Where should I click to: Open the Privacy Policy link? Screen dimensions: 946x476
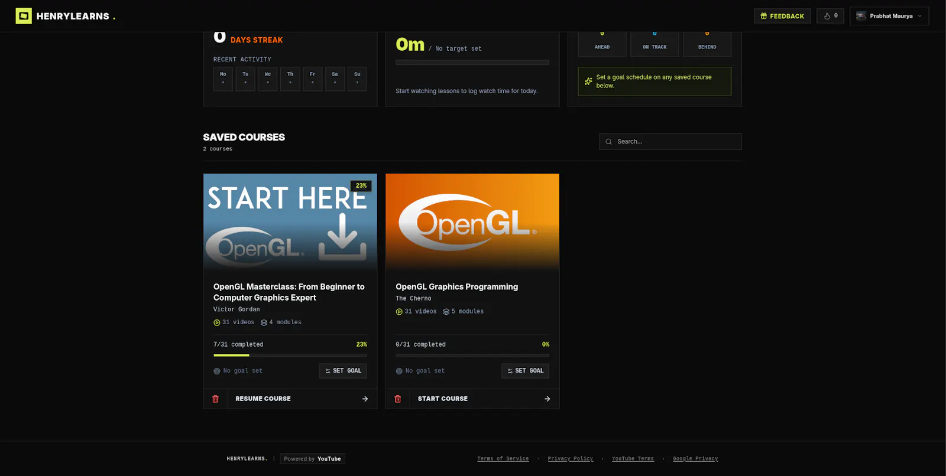click(571, 459)
